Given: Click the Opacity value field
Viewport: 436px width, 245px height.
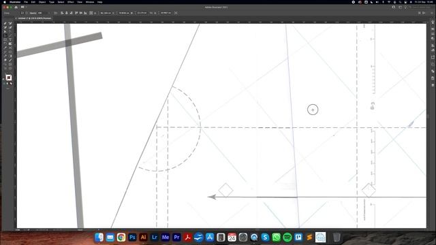Looking at the screenshot, I should [42, 13].
